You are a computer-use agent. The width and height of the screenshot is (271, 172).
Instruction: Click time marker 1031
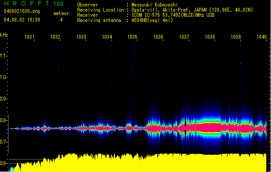click(29, 37)
